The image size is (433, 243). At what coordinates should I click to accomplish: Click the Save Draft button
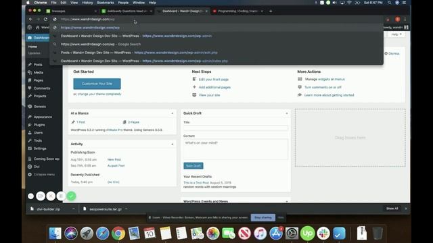coord(193,165)
